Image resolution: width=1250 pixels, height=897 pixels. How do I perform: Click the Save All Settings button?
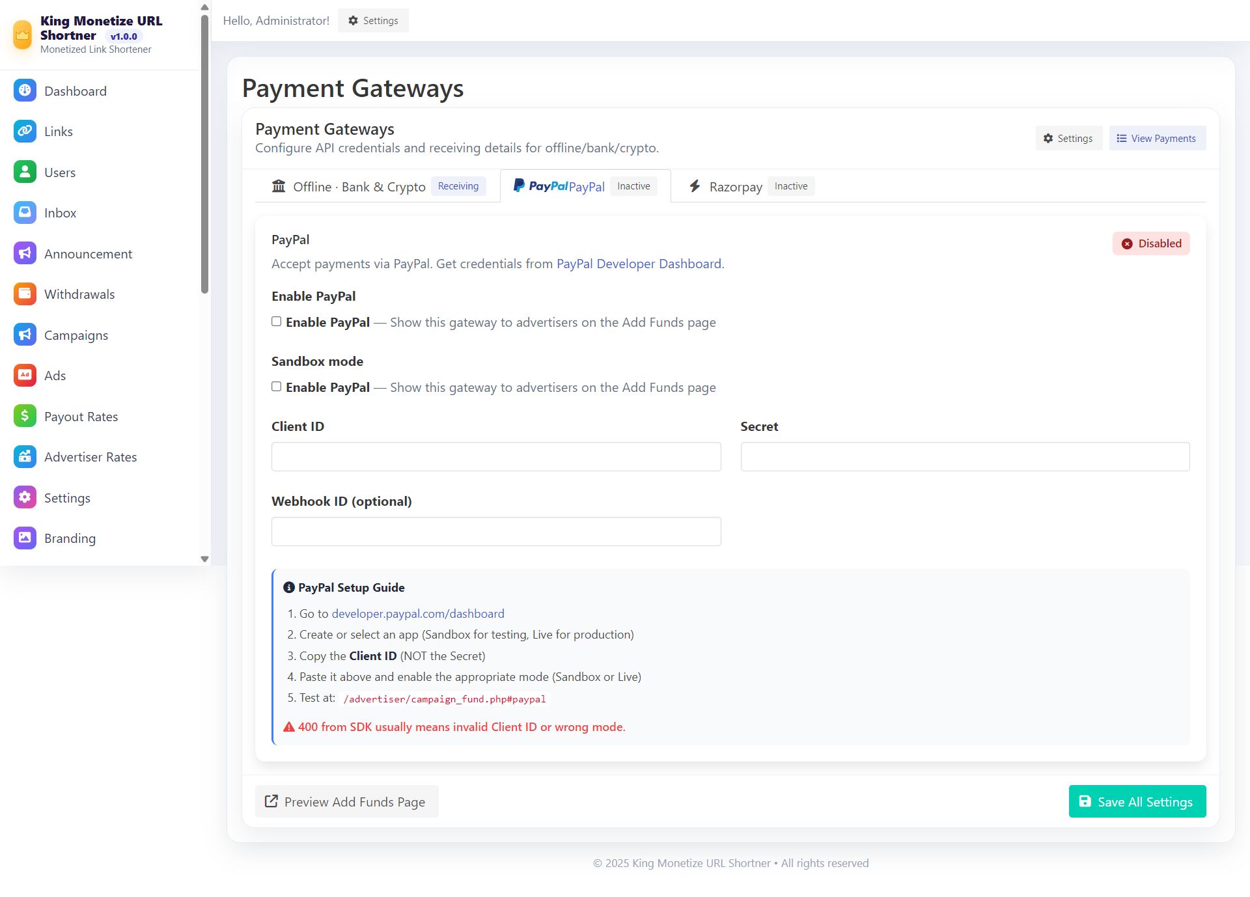(x=1137, y=801)
